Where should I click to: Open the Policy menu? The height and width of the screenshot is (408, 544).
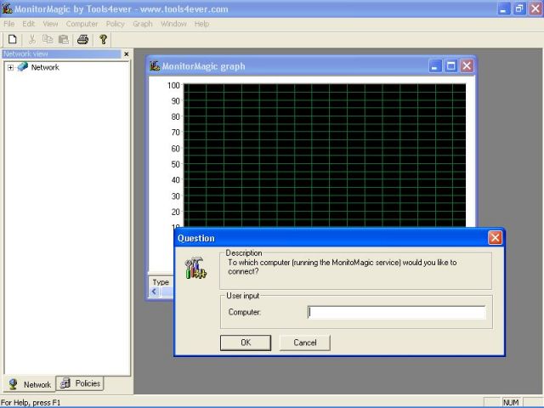pyautogui.click(x=116, y=24)
